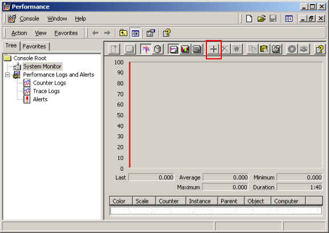
Task: Click the Color column header
Action: (x=121, y=201)
